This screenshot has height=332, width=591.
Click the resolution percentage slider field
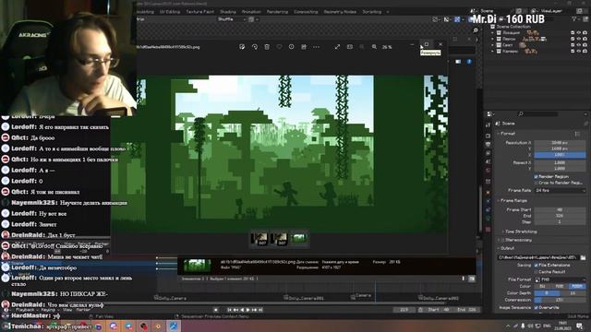pyautogui.click(x=561, y=155)
